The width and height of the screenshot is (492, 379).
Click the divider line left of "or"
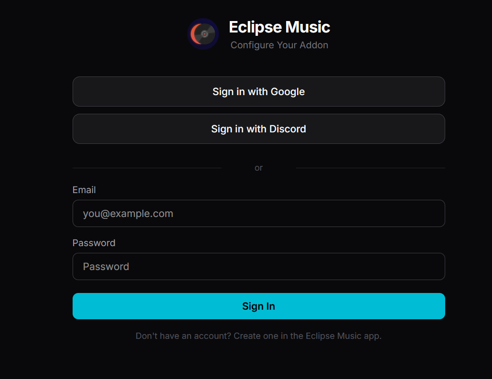[147, 168]
